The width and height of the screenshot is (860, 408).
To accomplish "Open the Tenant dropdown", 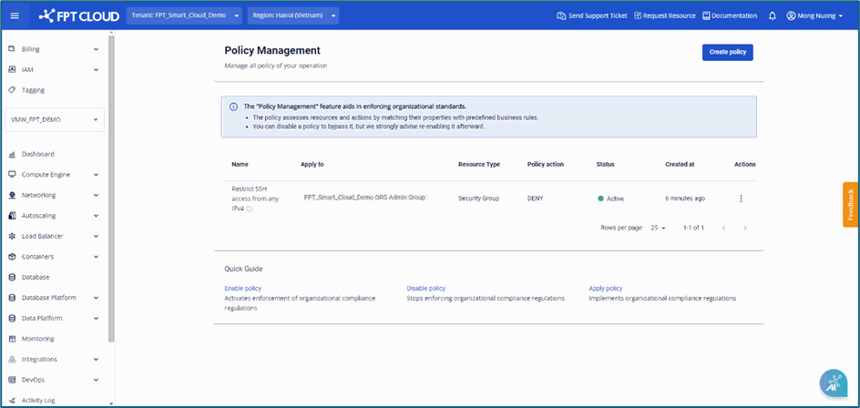I will pos(184,15).
